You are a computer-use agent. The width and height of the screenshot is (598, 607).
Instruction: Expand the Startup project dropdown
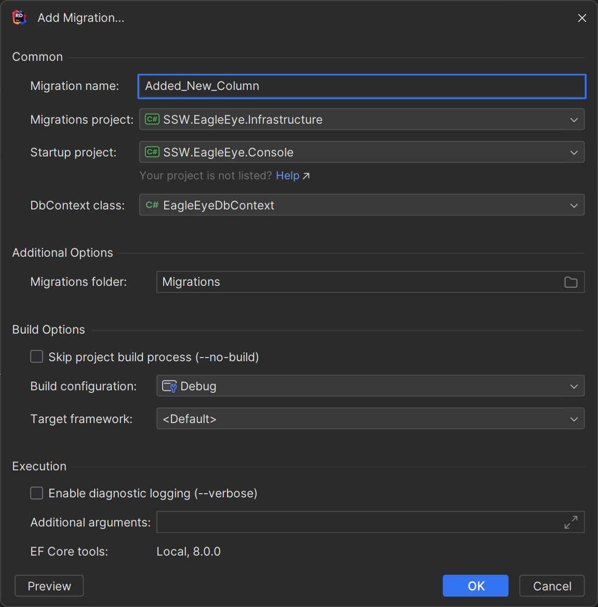[574, 152]
